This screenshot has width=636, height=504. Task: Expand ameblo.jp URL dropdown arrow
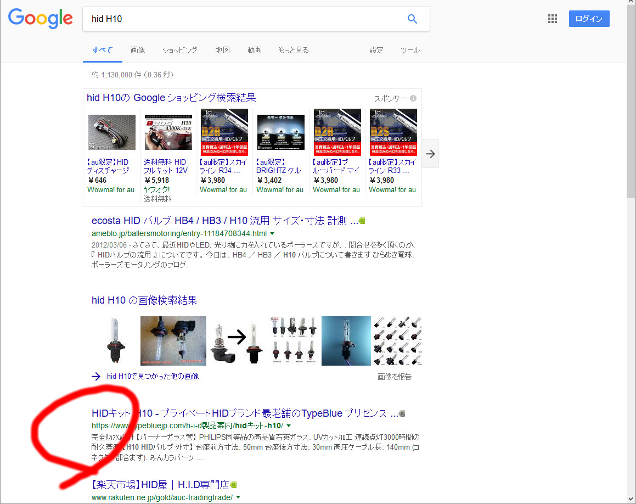272,233
